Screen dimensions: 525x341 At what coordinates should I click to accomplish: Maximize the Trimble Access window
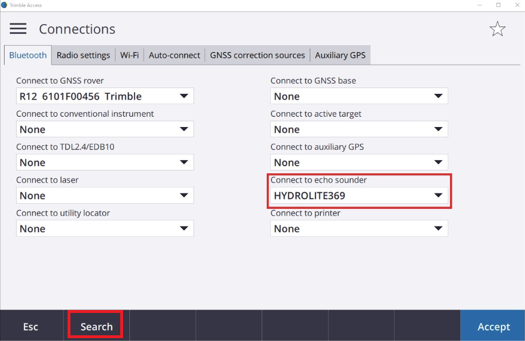[498, 5]
